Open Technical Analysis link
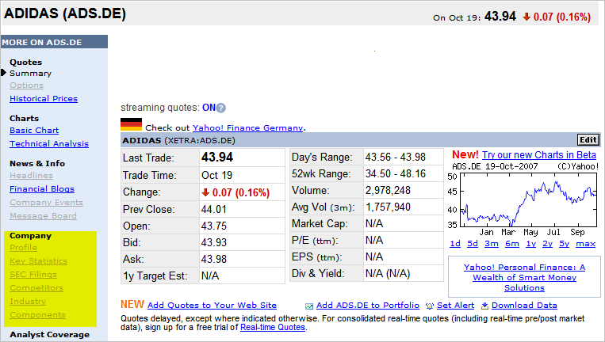Viewport: 605px width, 342px height. pos(49,143)
